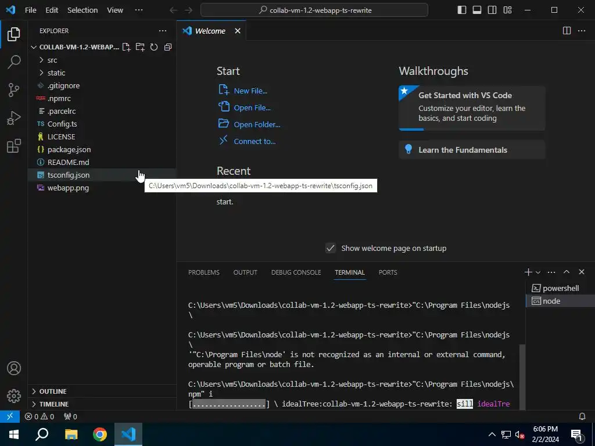
Task: Click the Open File... link
Action: pyautogui.click(x=252, y=107)
